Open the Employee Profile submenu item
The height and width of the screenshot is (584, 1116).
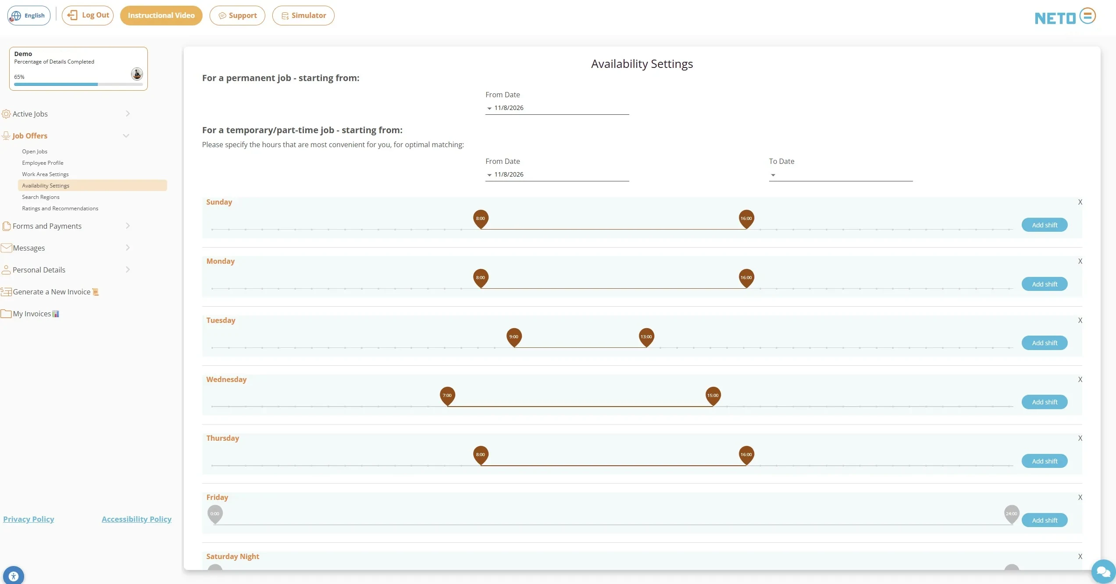point(43,163)
